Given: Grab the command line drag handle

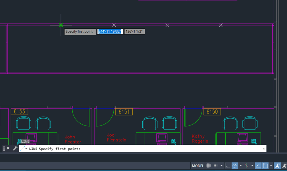Looking at the screenshot, I should (x=4, y=148).
